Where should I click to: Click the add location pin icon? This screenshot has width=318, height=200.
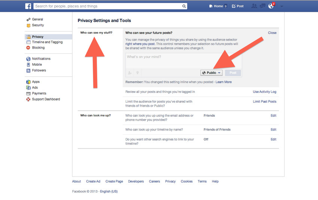coord(137,73)
